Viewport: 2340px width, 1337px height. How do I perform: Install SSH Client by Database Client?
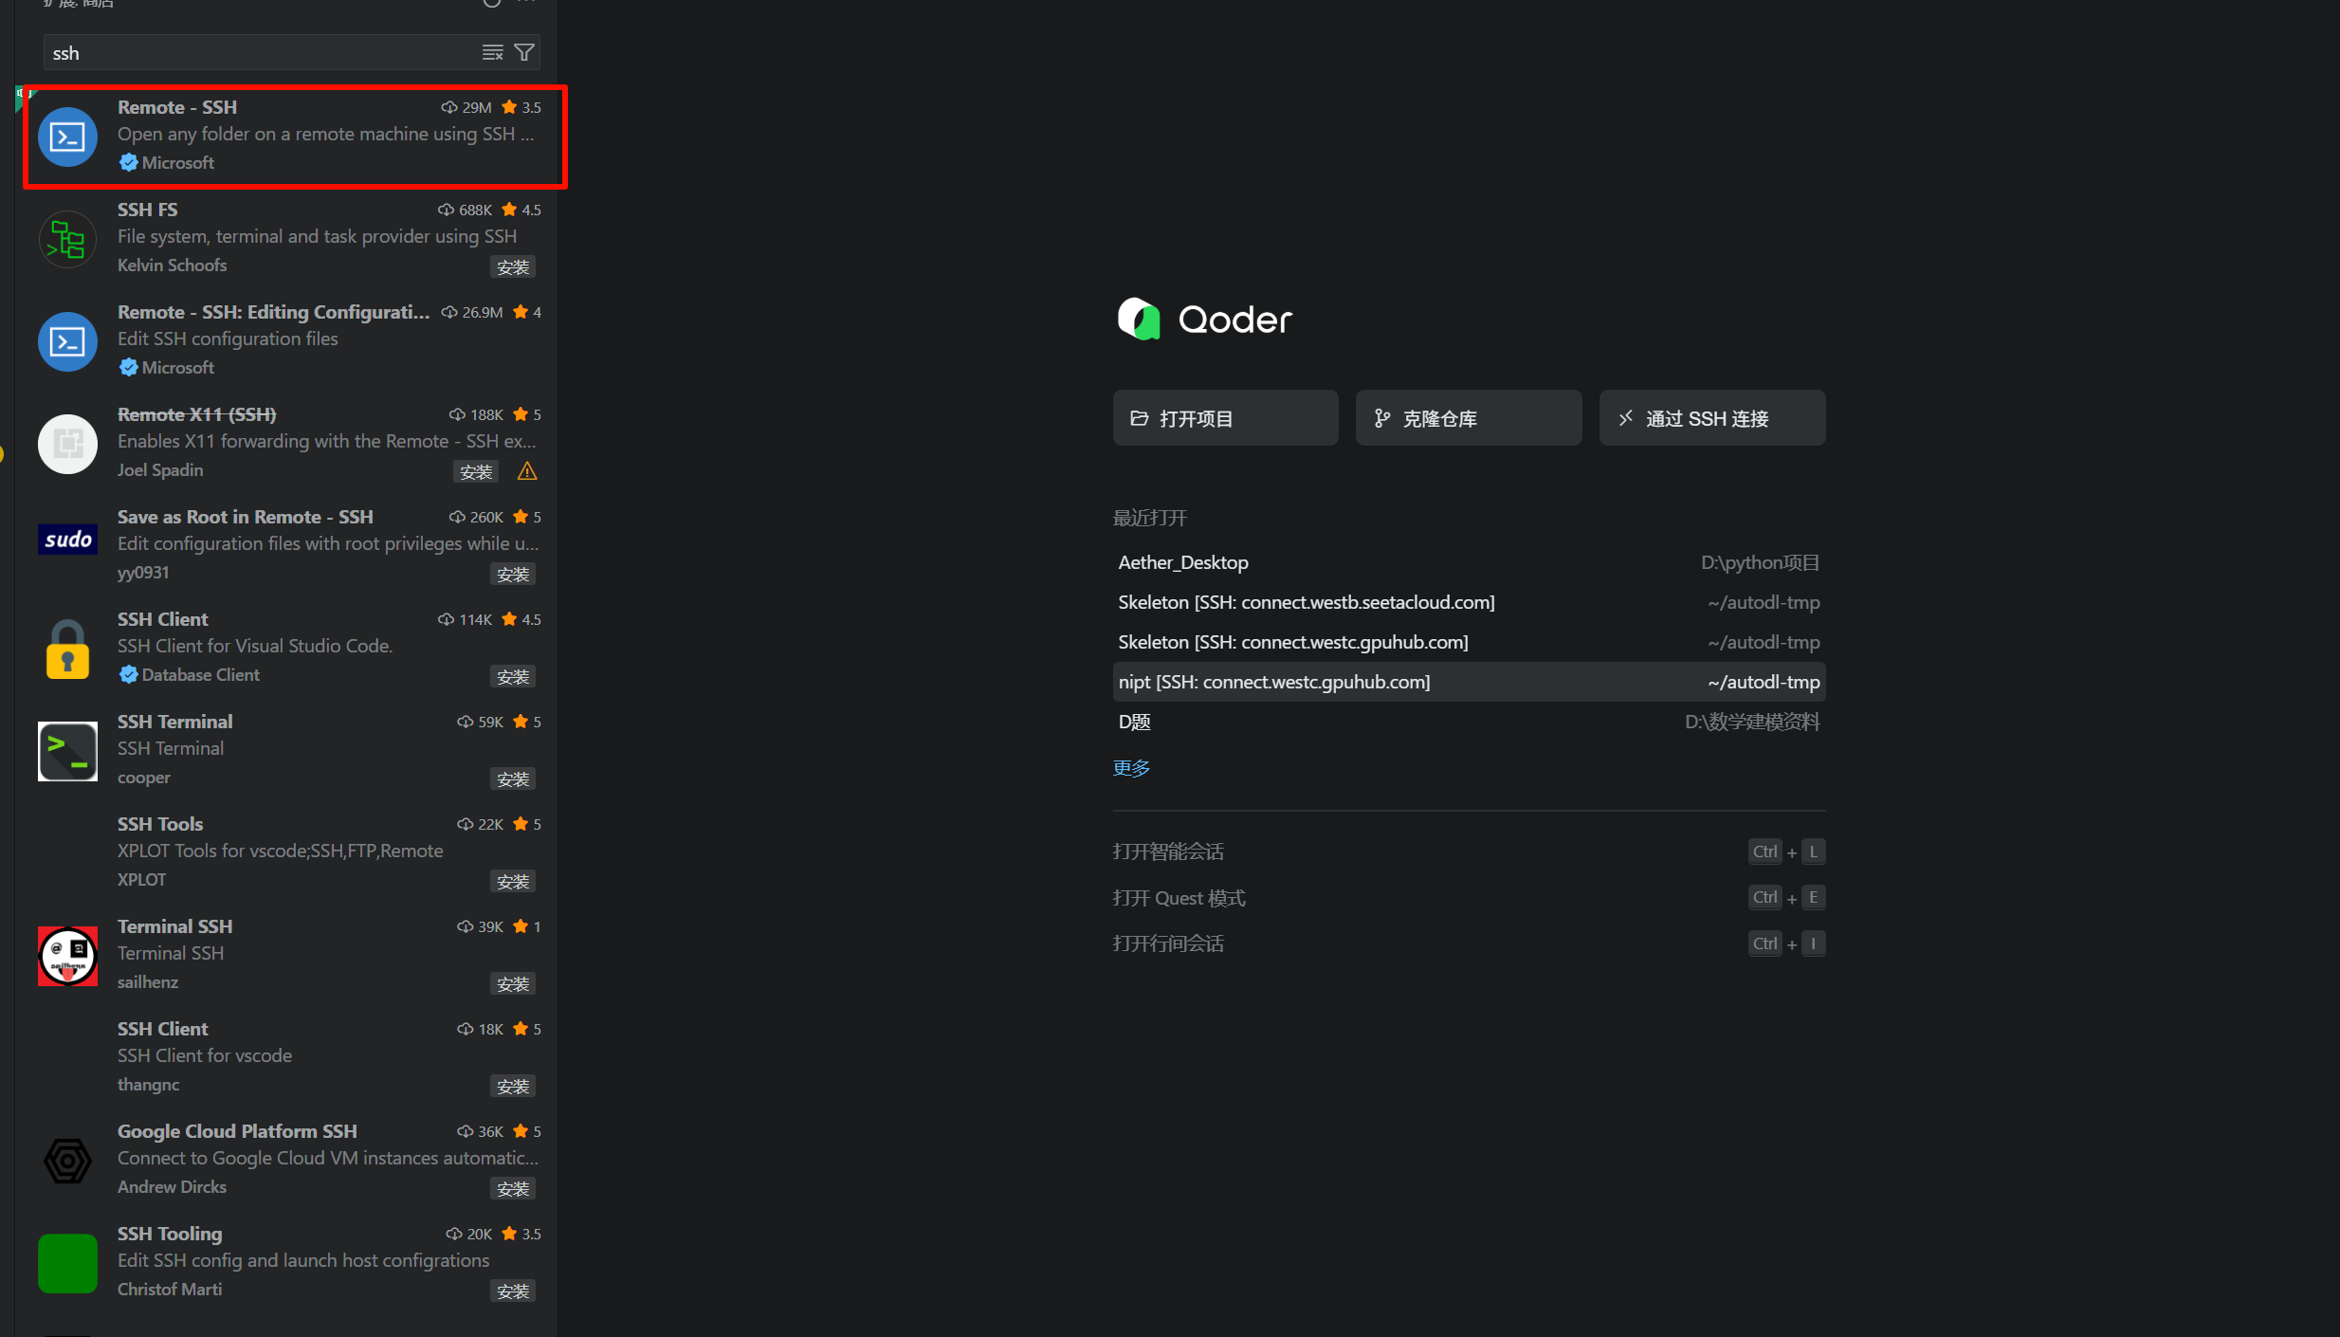[513, 677]
